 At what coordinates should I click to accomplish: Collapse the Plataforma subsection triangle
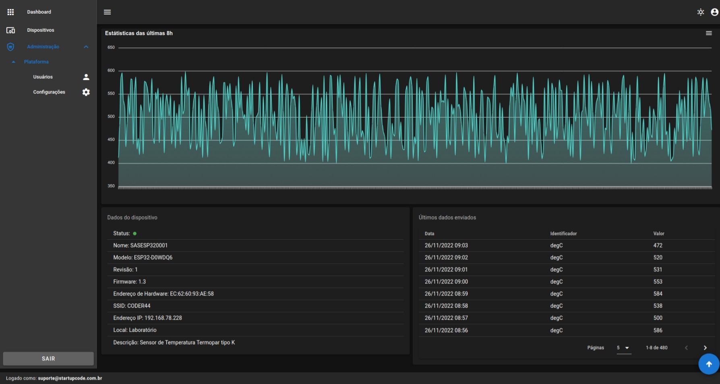coord(13,62)
